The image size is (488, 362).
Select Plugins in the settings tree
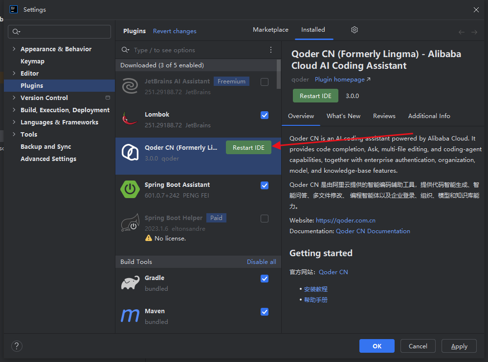click(60, 85)
